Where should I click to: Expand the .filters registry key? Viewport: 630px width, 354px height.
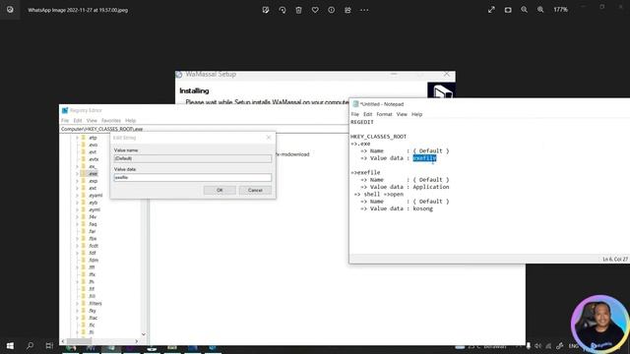[77, 304]
